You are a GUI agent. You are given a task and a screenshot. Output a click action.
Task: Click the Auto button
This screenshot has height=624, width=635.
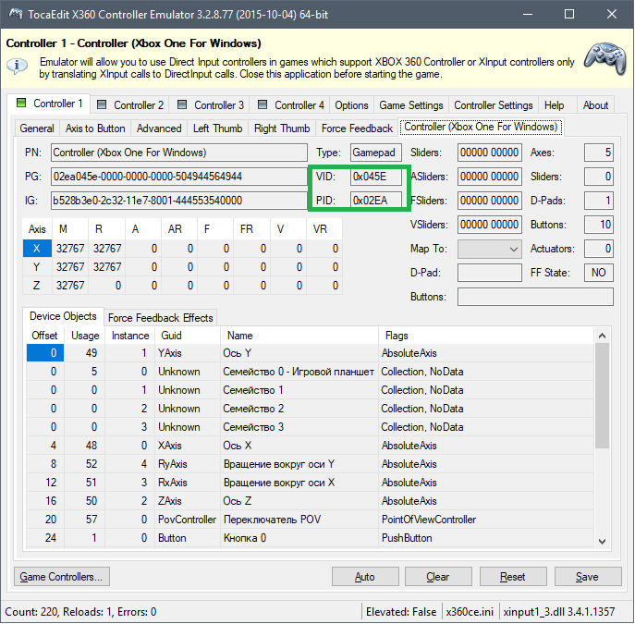365,577
